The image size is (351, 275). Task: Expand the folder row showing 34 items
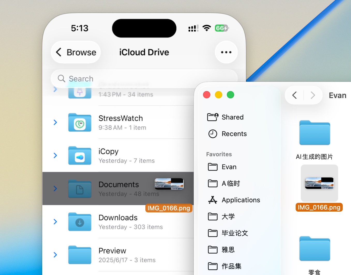(55, 89)
